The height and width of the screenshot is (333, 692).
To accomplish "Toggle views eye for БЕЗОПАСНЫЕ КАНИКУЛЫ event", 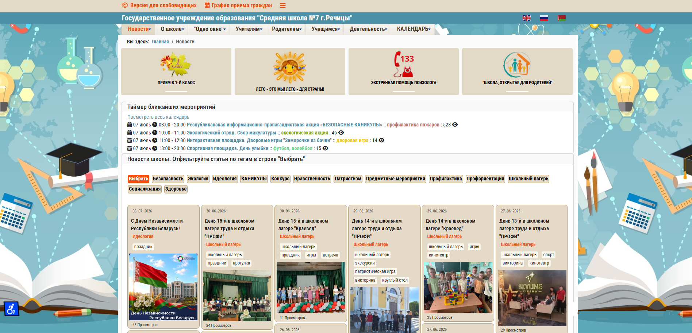I will pos(455,125).
